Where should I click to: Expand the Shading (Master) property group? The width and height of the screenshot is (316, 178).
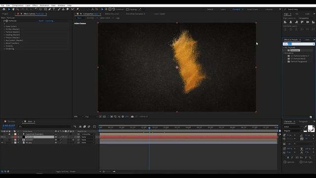coord(4,35)
